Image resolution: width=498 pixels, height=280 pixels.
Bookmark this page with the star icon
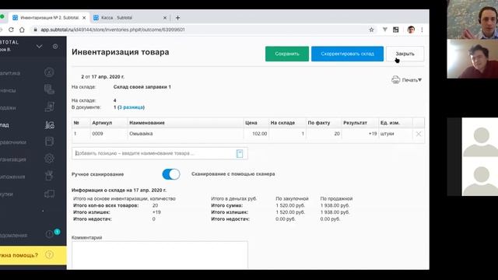[371, 30]
